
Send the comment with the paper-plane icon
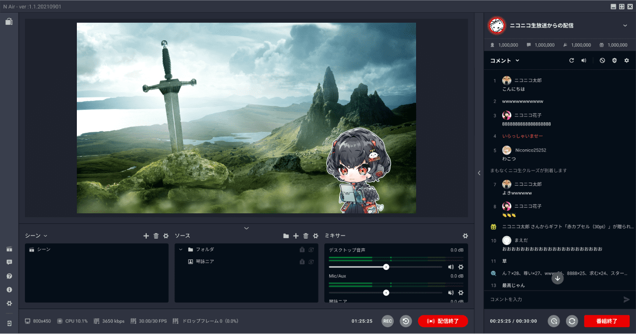pos(626,300)
